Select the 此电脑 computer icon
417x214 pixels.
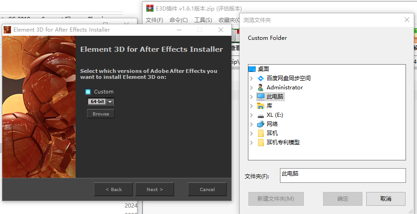[261, 97]
